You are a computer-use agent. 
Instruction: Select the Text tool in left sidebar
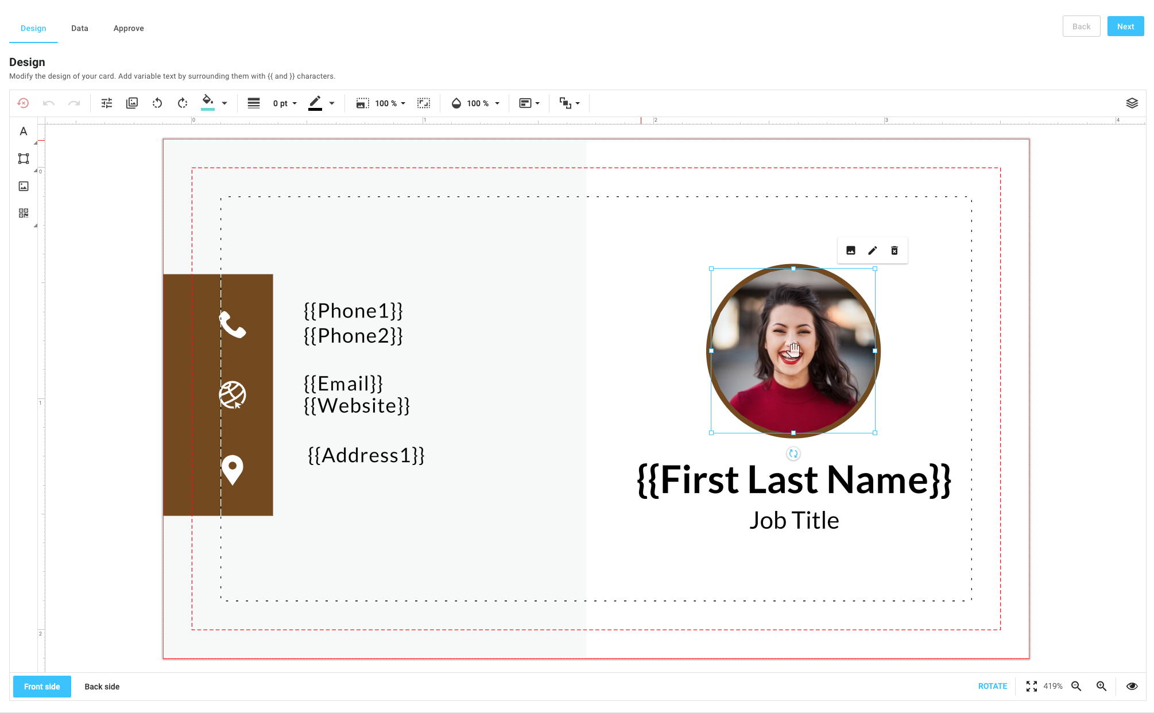point(23,131)
